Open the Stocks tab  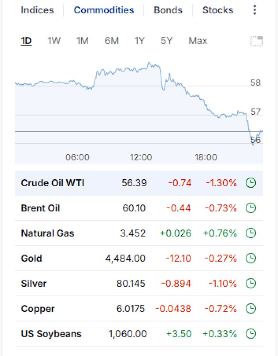coord(218,10)
